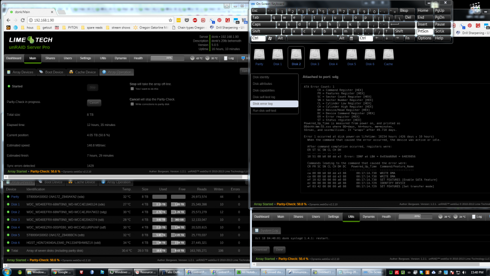Open the Untitled 1 taskbar window
490x276 pixels.
point(324,272)
